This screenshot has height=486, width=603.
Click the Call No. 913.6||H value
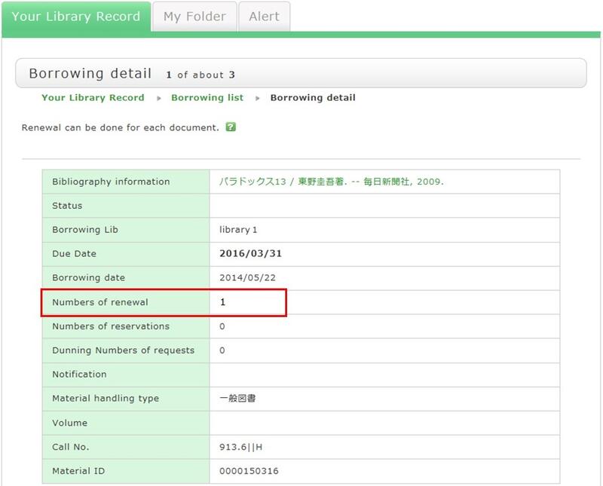[x=240, y=447]
